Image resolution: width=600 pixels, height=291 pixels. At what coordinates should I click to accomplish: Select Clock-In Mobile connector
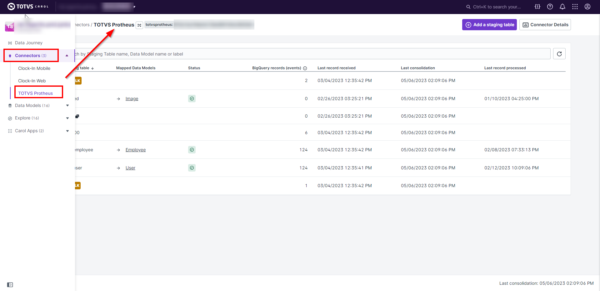point(34,68)
